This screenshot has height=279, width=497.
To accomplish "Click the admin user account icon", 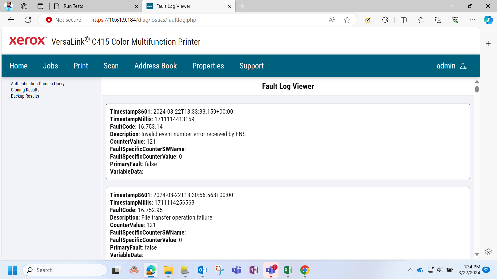I will [x=463, y=66].
